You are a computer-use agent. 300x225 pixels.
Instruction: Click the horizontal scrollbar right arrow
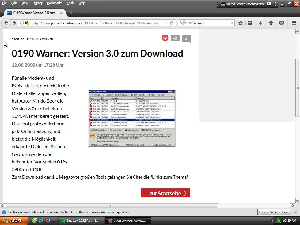click(292, 206)
